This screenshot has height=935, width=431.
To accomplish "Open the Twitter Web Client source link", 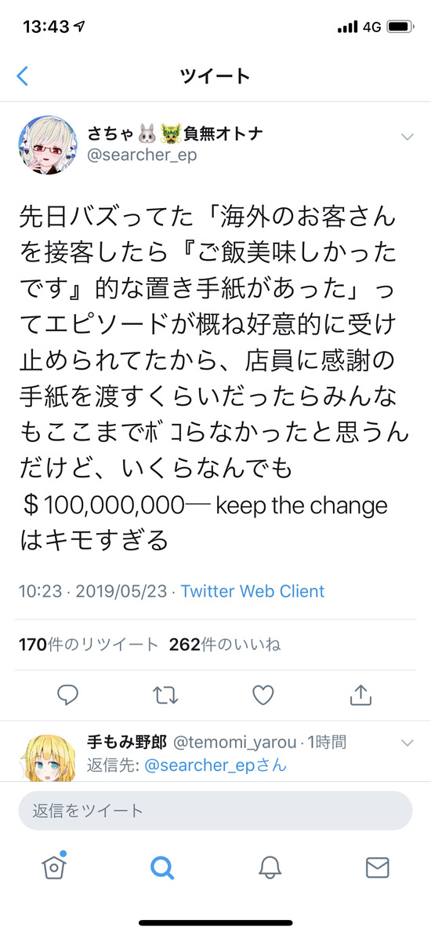I will [x=252, y=591].
